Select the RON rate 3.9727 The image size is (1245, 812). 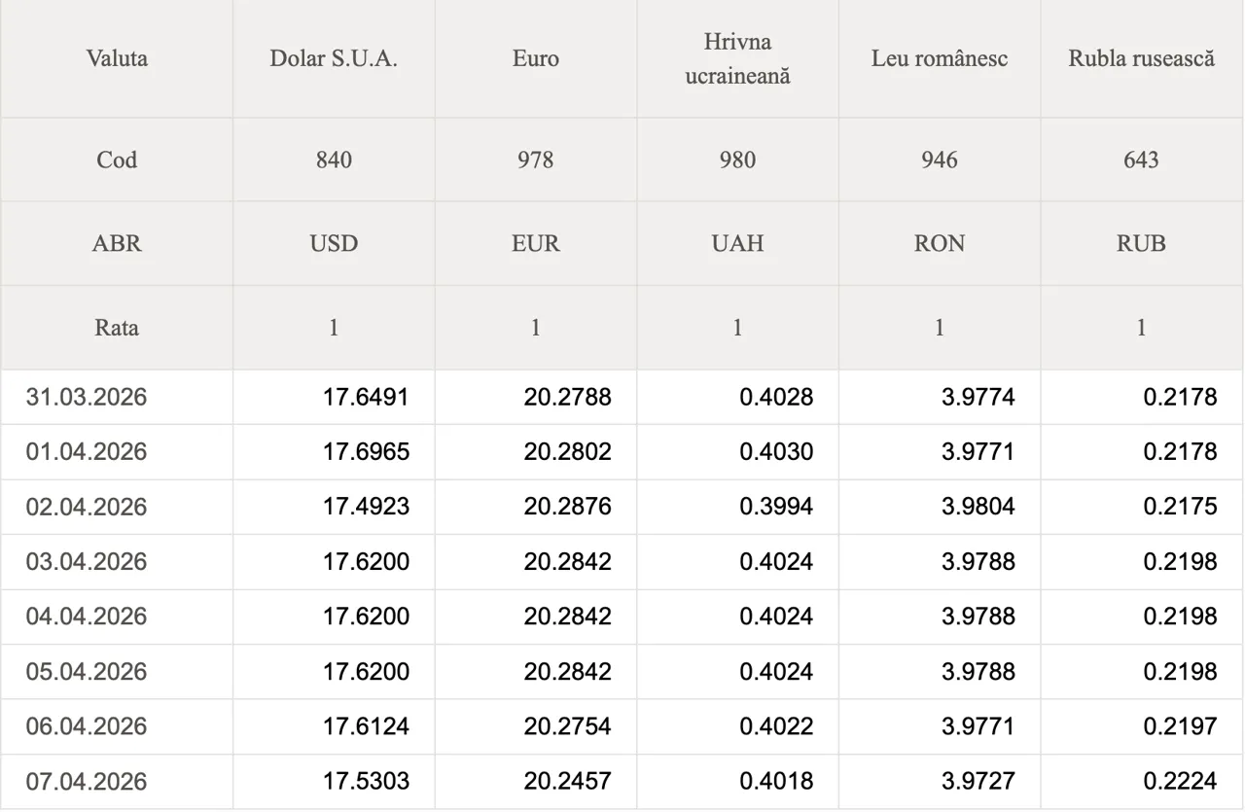978,781
